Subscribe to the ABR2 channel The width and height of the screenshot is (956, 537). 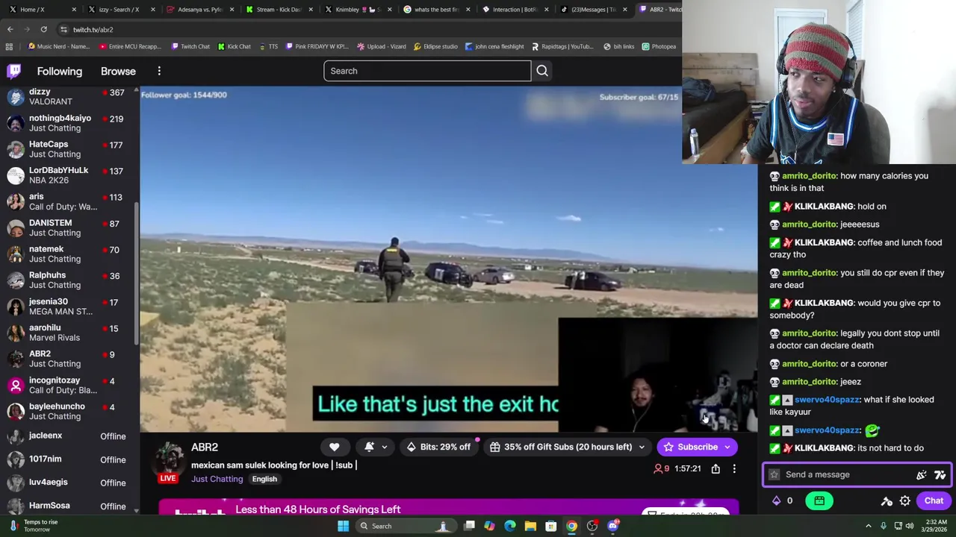[x=691, y=447]
